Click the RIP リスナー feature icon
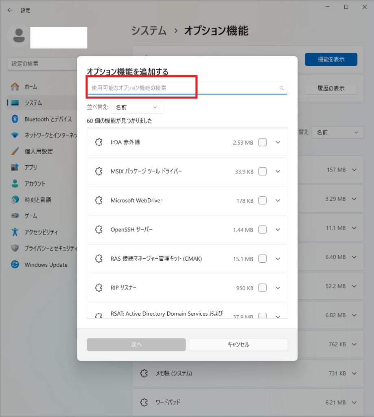The width and height of the screenshot is (374, 417). pyautogui.click(x=98, y=288)
